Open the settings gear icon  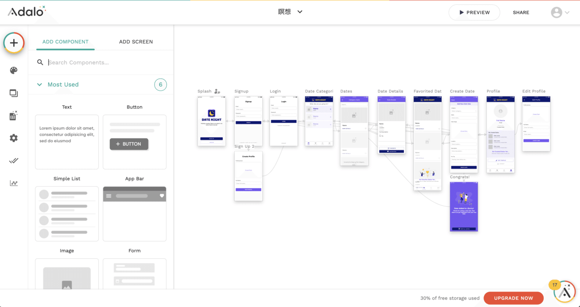(x=14, y=138)
